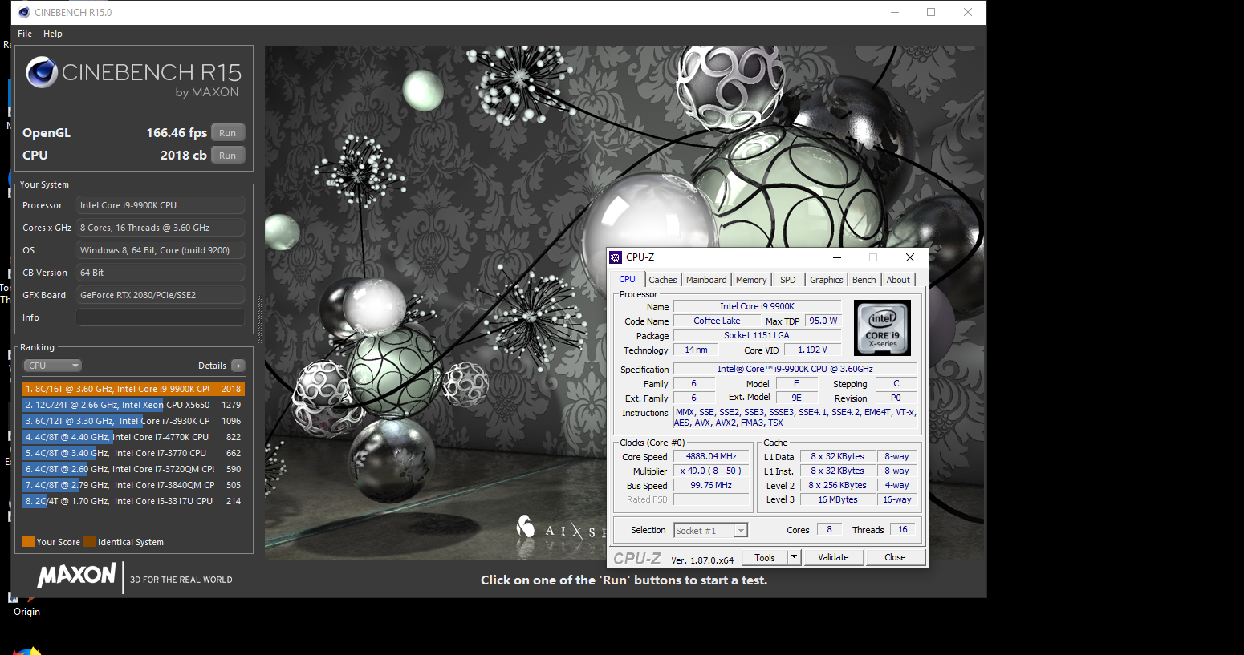The height and width of the screenshot is (655, 1244).
Task: Click the Cinebench logo icon in header
Action: point(42,73)
